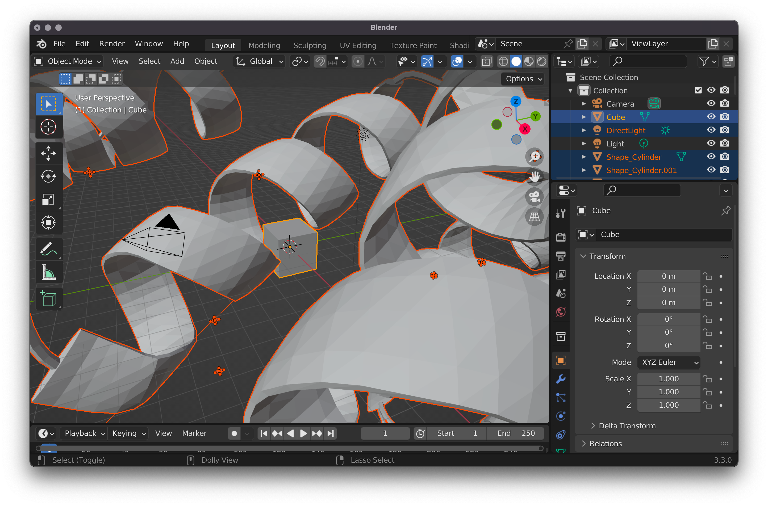
Task: Toggle the Light object's eye visibility
Action: point(711,143)
